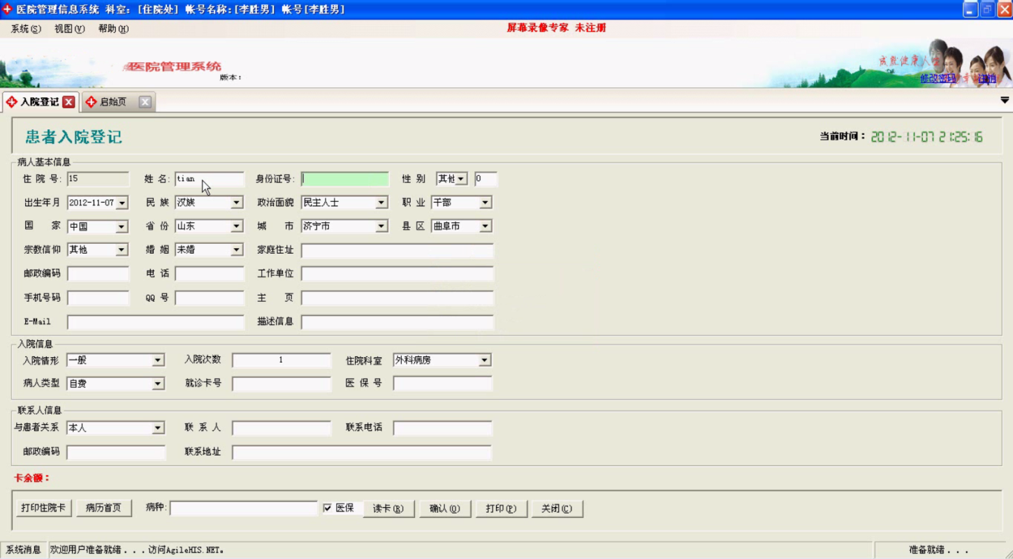Close the 启始页 tab with grey X
The width and height of the screenshot is (1013, 559).
pos(145,102)
